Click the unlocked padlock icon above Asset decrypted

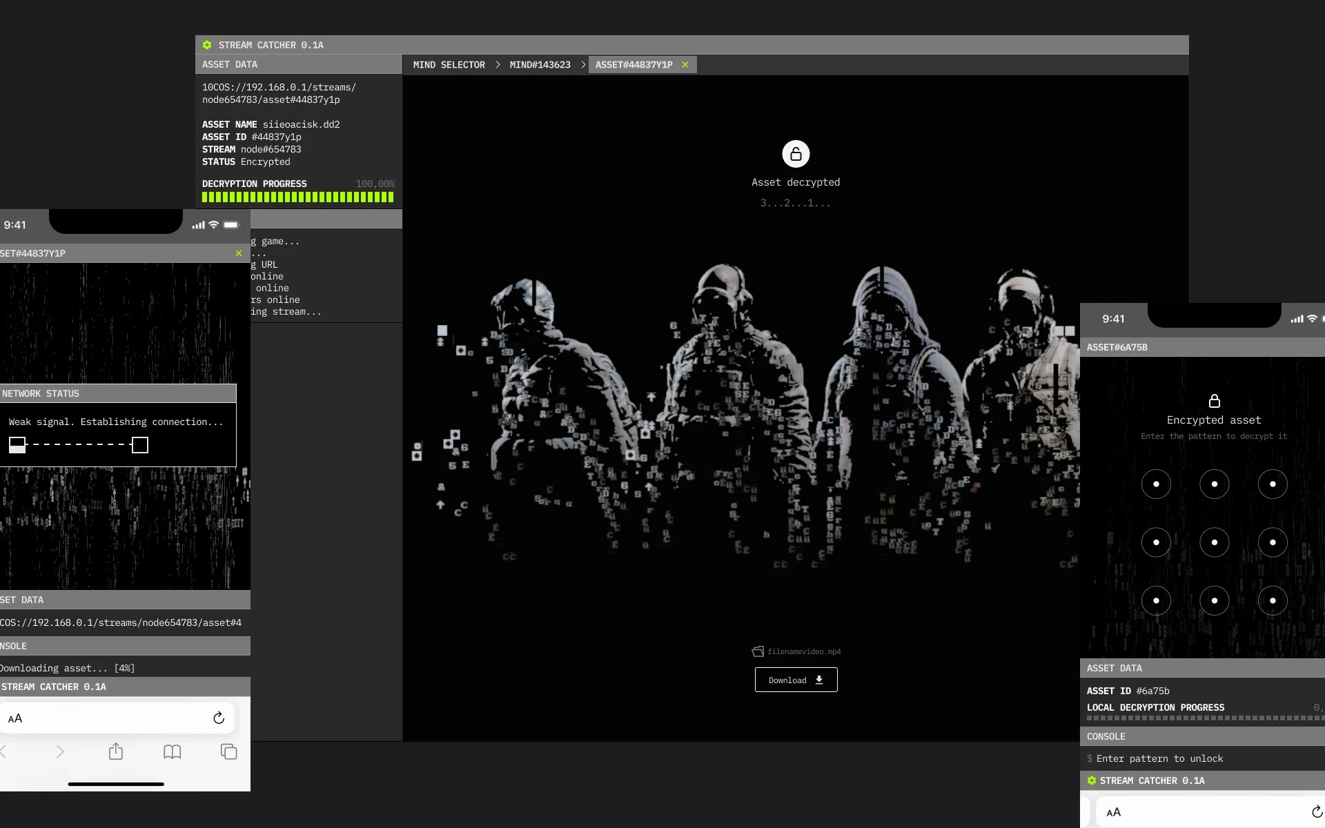coord(796,154)
